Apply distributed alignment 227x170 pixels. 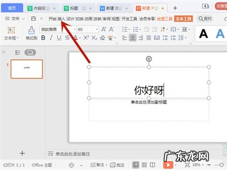pos(157,38)
